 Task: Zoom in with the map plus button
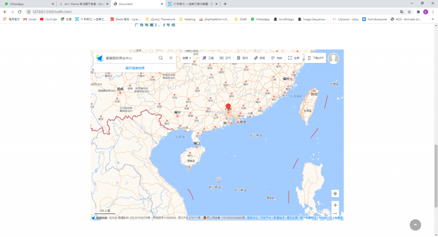[x=335, y=205]
